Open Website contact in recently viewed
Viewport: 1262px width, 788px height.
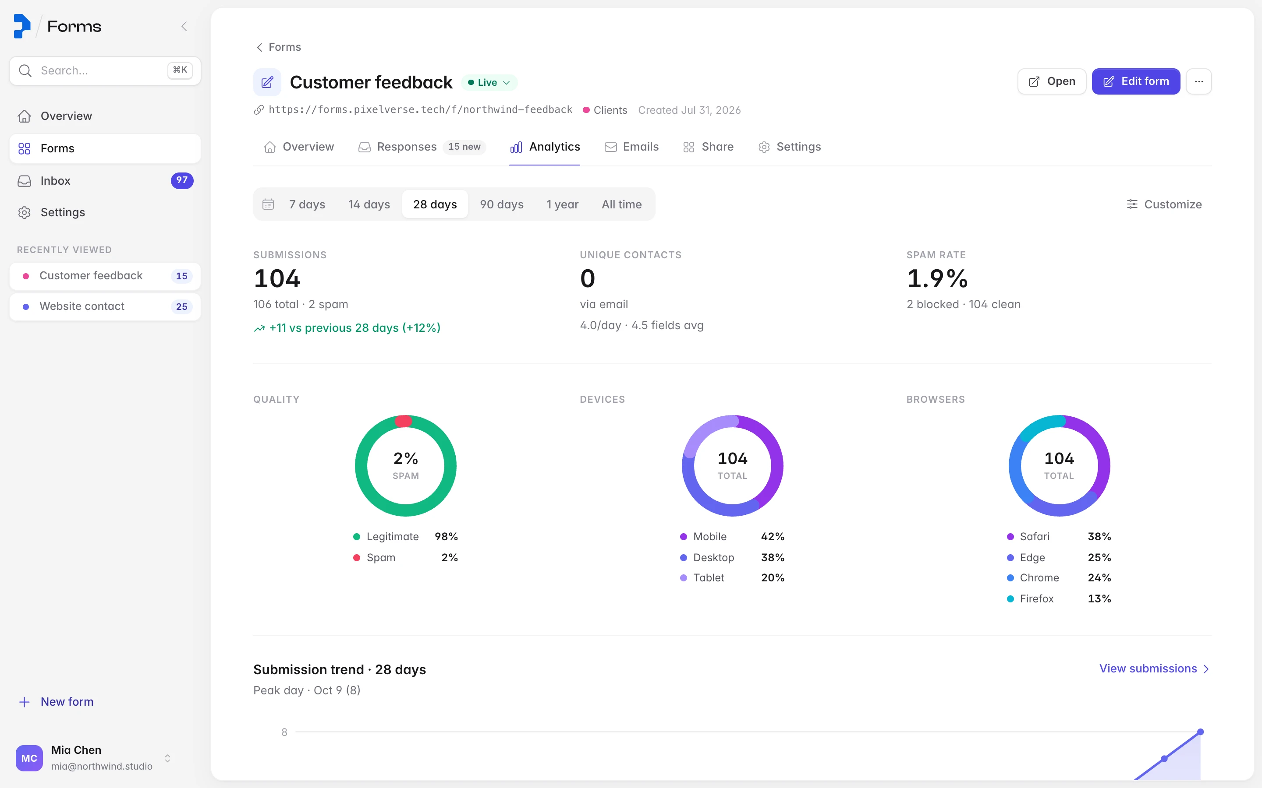click(x=105, y=306)
